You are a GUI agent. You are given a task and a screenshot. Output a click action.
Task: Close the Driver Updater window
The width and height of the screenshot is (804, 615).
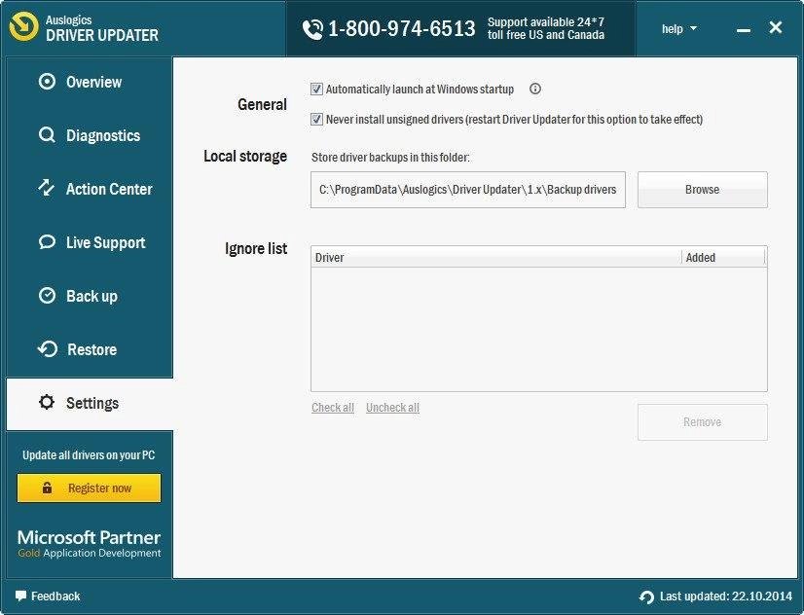775,27
